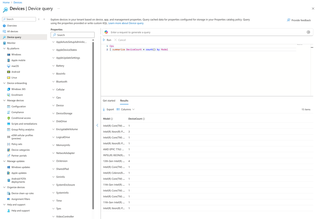Export the query results
The image size is (316, 219).
pyautogui.click(x=108, y=109)
